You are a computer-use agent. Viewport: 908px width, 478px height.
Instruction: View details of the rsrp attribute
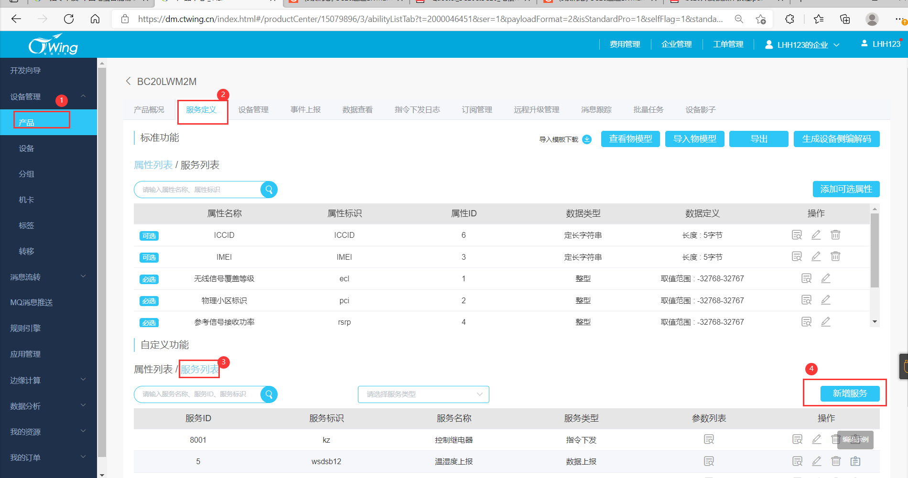[x=806, y=322]
